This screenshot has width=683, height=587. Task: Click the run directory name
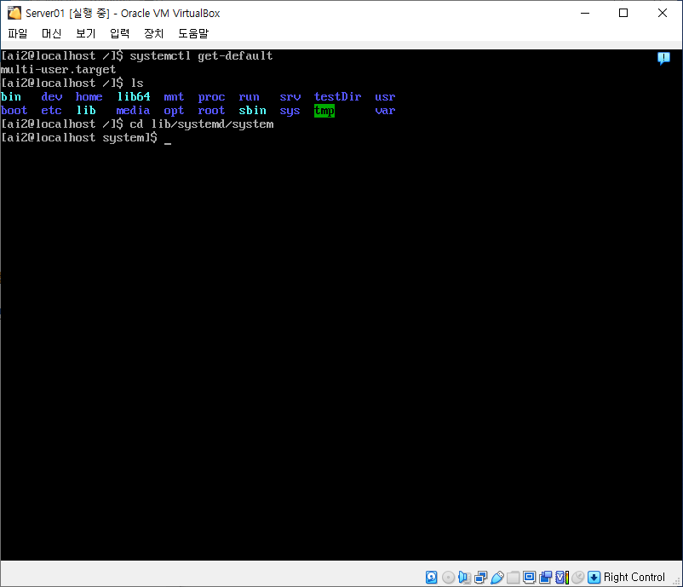pyautogui.click(x=249, y=97)
